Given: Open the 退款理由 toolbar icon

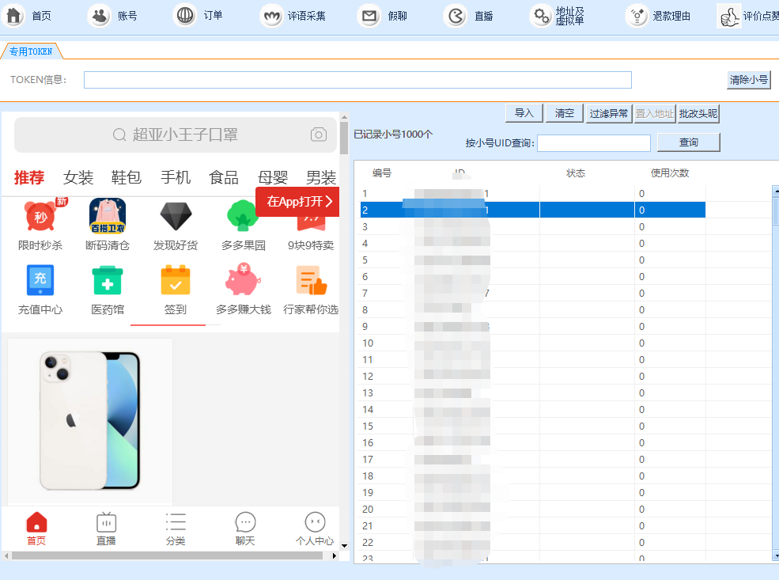Looking at the screenshot, I should tap(637, 17).
